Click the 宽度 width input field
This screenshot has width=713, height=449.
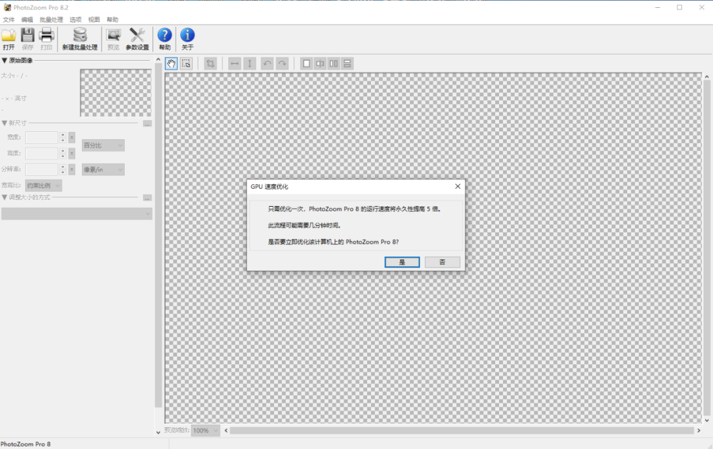(x=42, y=137)
